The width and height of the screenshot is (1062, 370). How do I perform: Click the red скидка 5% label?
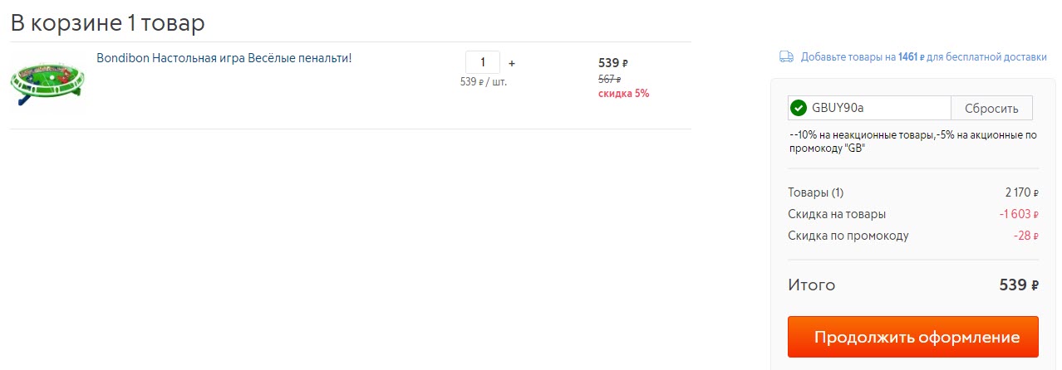623,94
